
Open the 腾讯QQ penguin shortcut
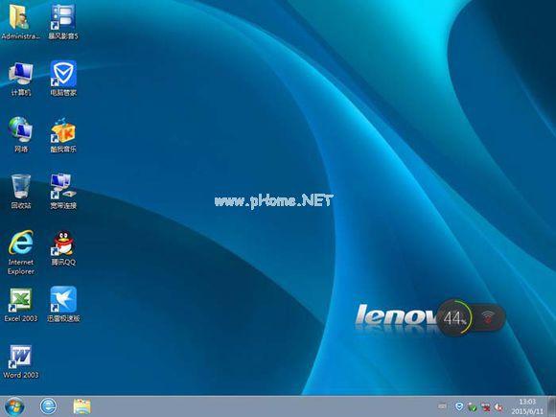[63, 248]
